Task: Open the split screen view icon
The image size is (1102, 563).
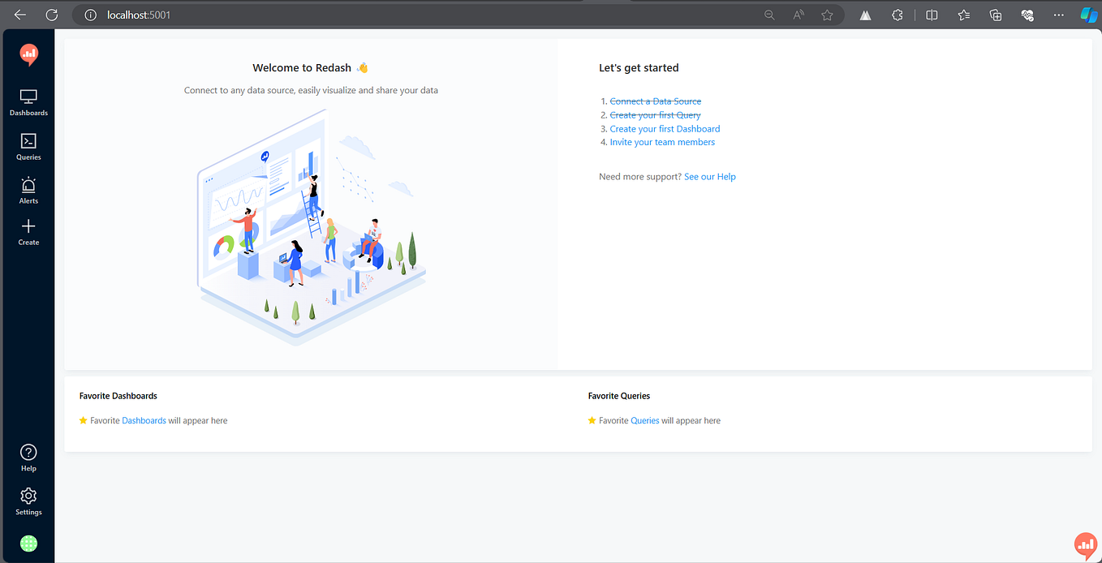Action: 931,14
